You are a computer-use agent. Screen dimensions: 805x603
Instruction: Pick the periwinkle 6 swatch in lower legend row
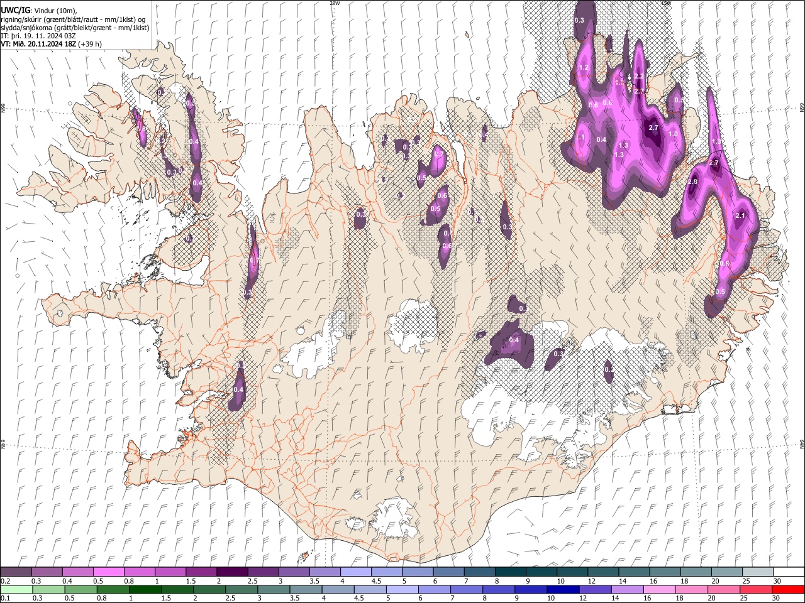coord(435,589)
